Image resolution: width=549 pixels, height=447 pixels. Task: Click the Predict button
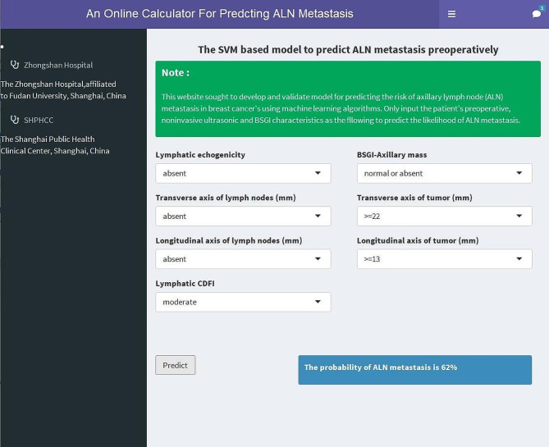point(176,365)
